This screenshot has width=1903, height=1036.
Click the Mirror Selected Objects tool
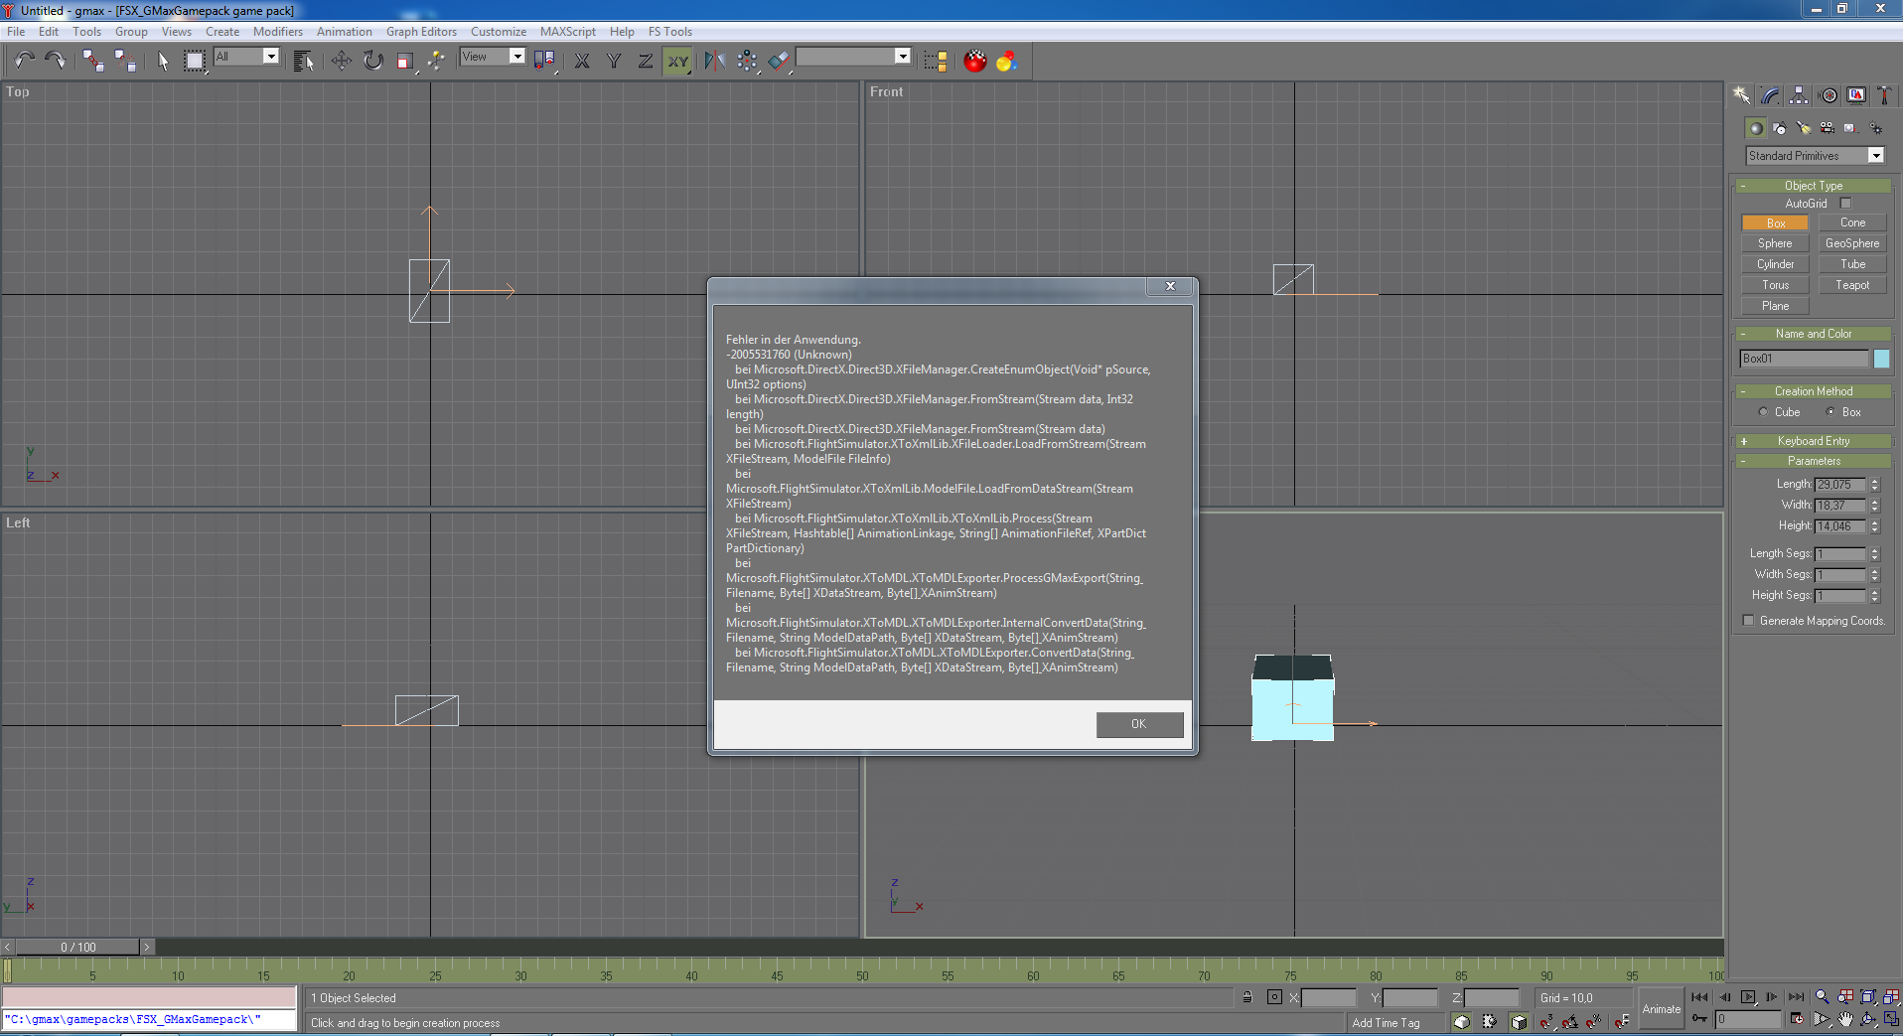pos(714,61)
